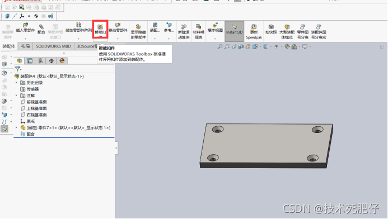The image size is (388, 219).
Task: Expand the 注解 Annotations folder
Action: pyautogui.click(x=17, y=96)
